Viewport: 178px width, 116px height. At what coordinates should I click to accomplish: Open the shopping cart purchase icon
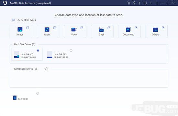point(129,3)
